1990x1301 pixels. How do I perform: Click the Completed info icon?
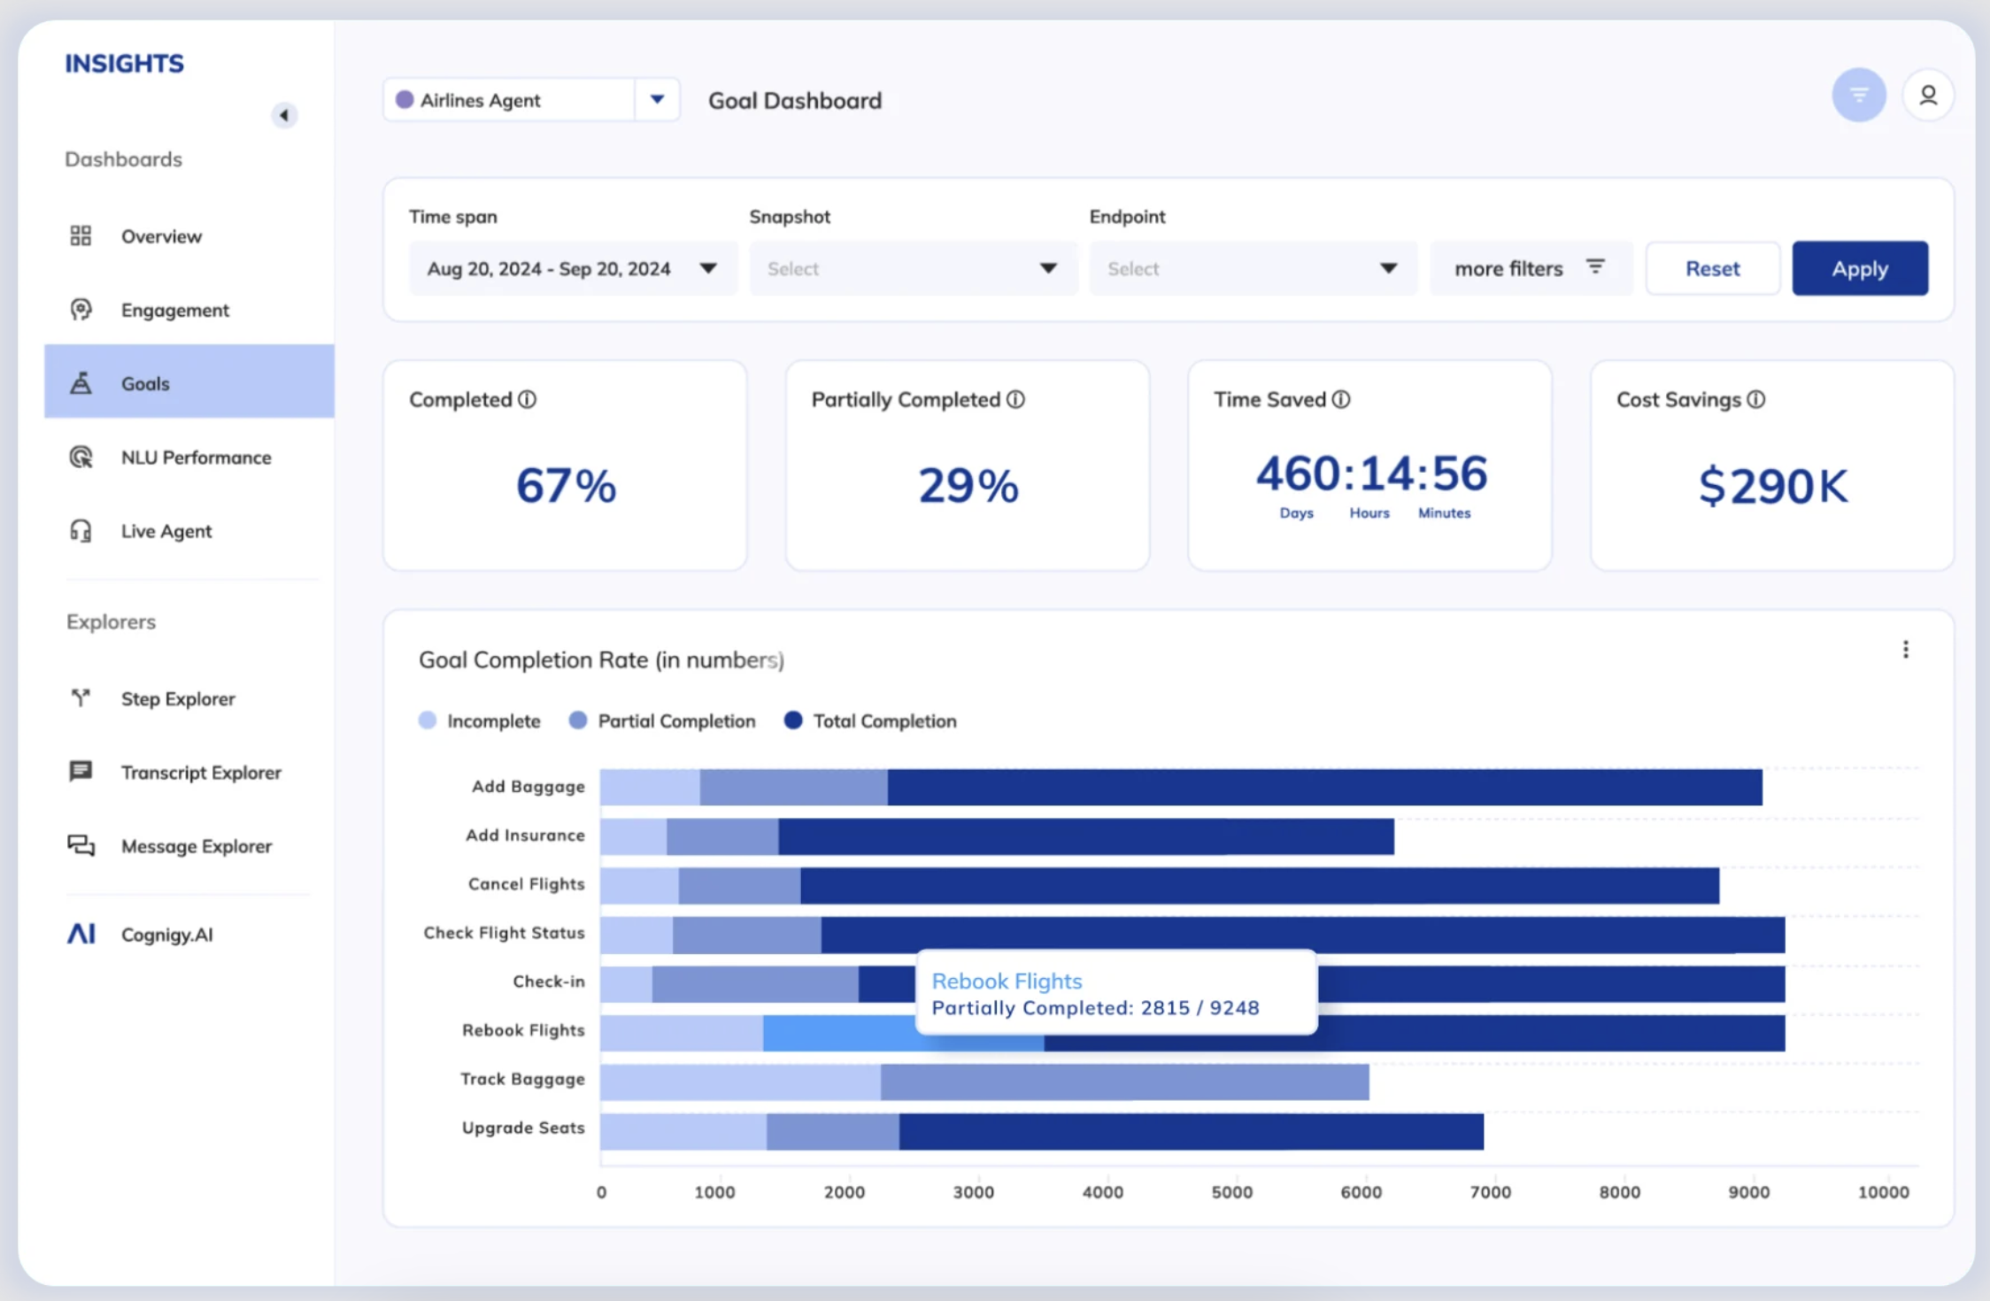[x=528, y=399]
